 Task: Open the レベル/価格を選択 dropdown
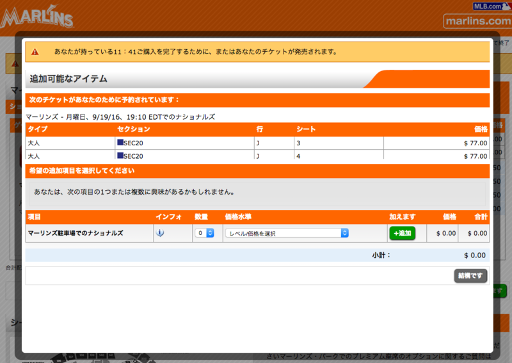point(287,233)
